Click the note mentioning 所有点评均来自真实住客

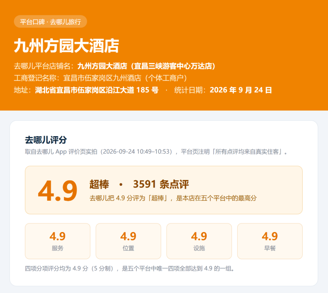(156, 152)
